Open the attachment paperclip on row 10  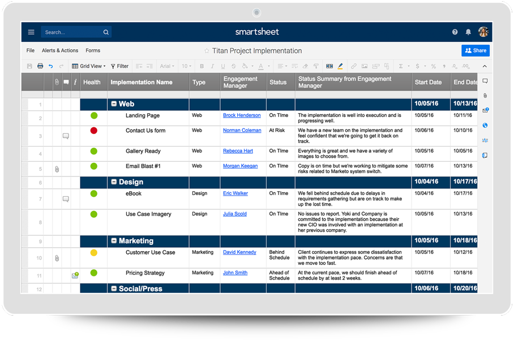tap(57, 258)
